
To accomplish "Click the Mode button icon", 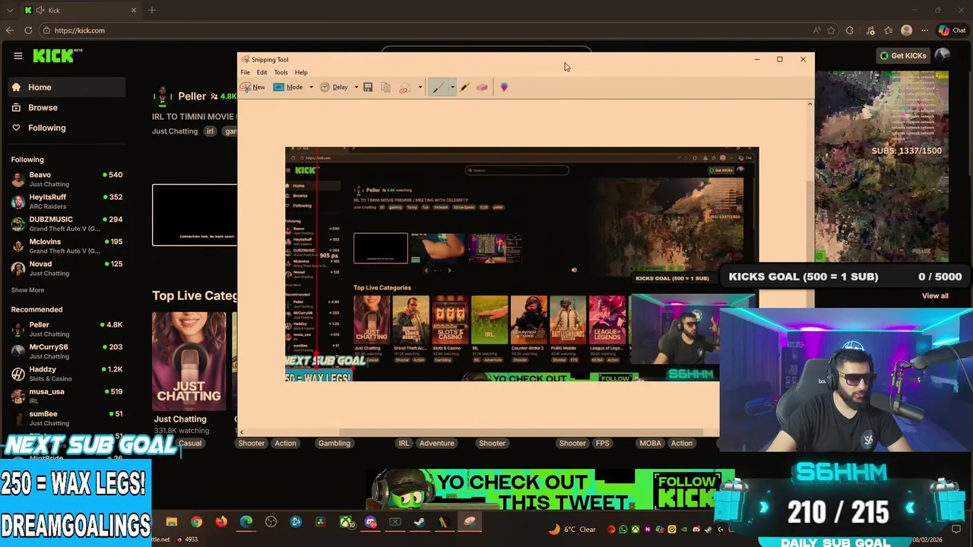I will pyautogui.click(x=278, y=87).
